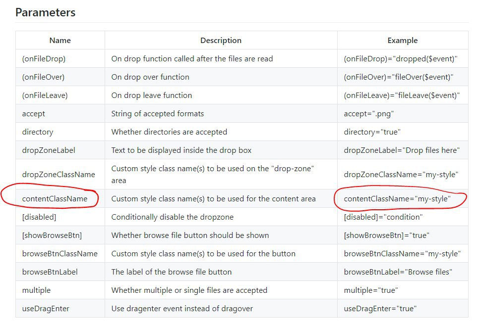478x327 pixels.
Task: Click the directory="true" example
Action: point(372,132)
